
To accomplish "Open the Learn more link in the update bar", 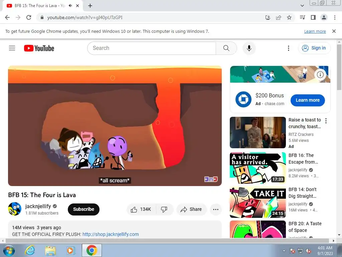I will [315, 31].
